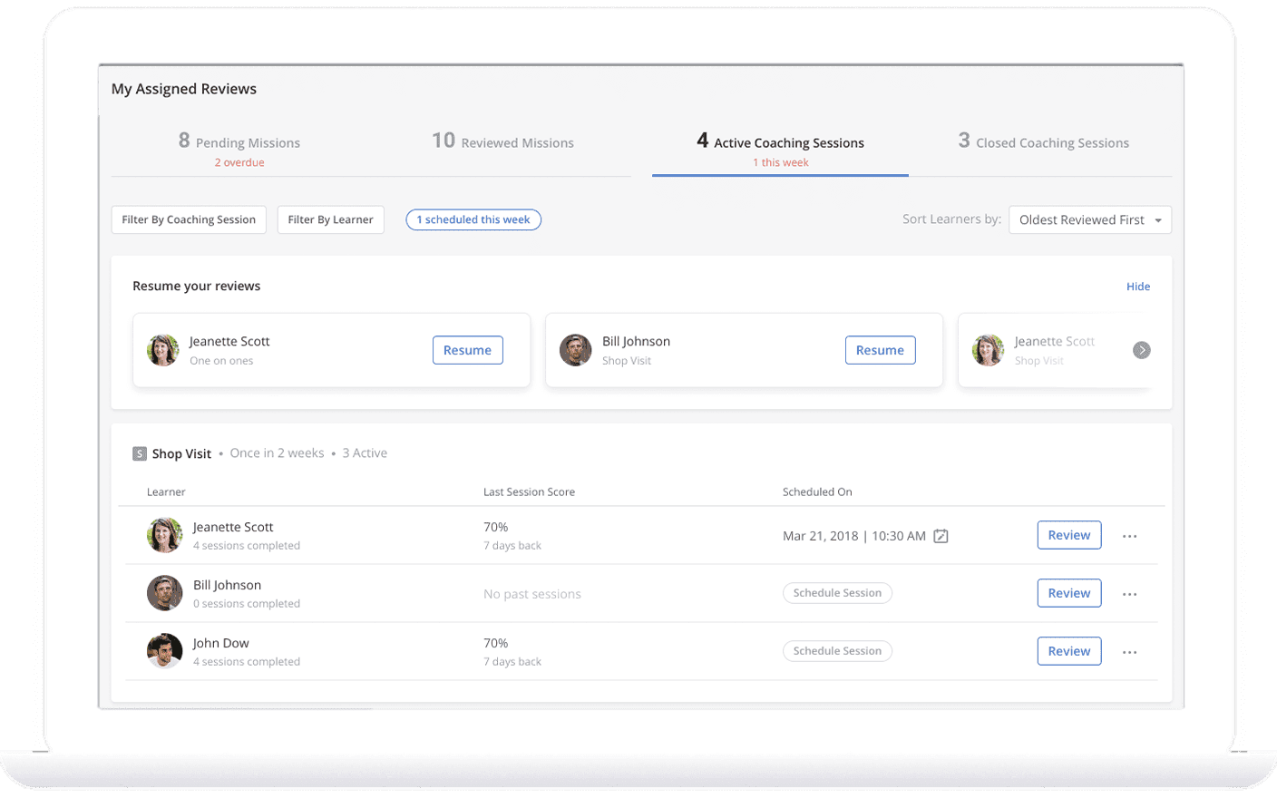The image size is (1277, 798).
Task: Toggle the '1 scheduled this week' filter chip
Action: click(473, 219)
